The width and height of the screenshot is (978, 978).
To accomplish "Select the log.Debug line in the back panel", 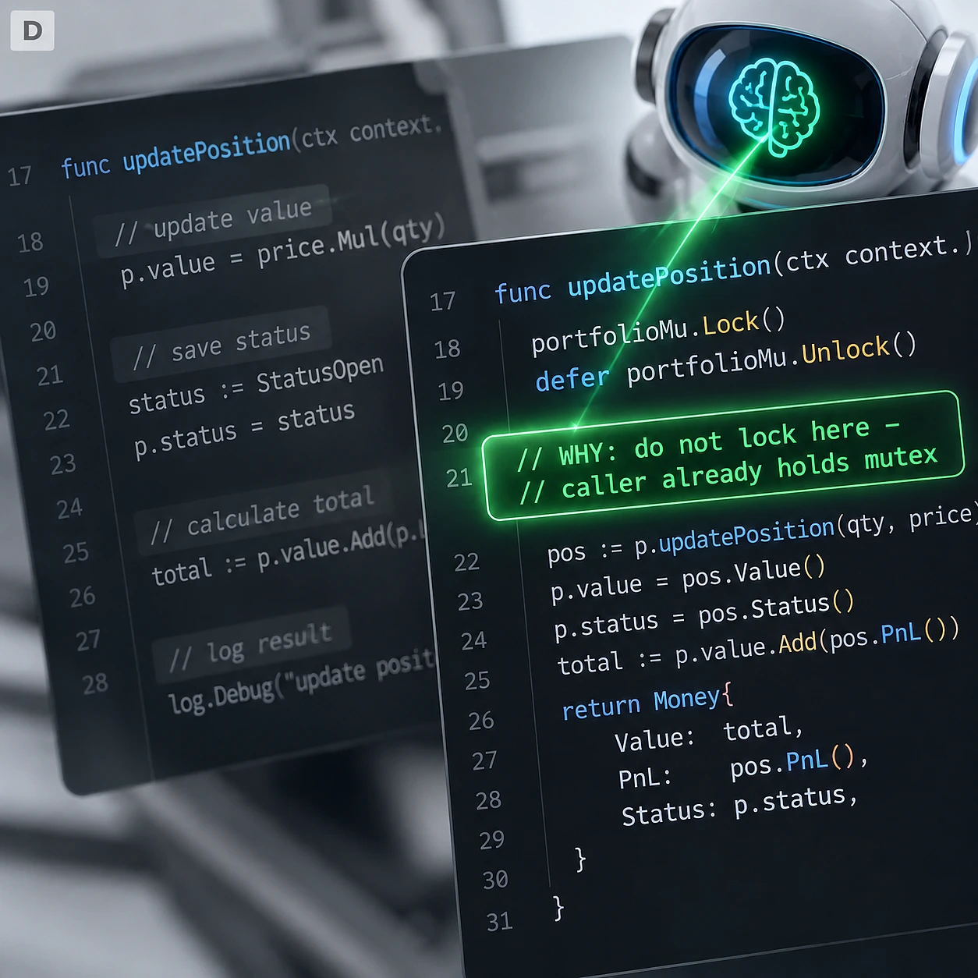I will point(301,680).
